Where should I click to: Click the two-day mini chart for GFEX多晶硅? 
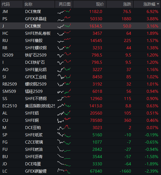[64, 19]
